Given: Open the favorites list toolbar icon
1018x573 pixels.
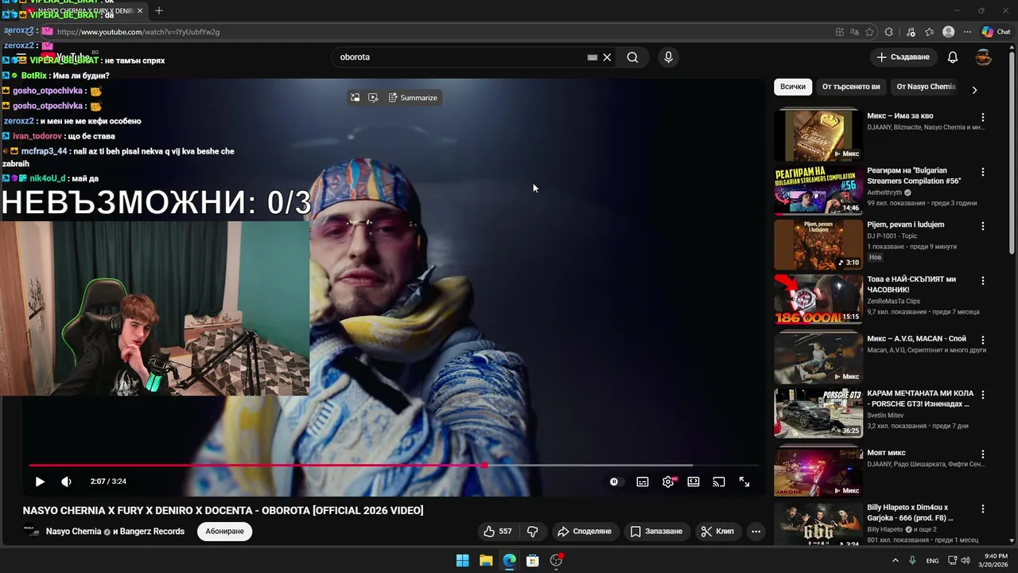Looking at the screenshot, I should click(x=930, y=32).
